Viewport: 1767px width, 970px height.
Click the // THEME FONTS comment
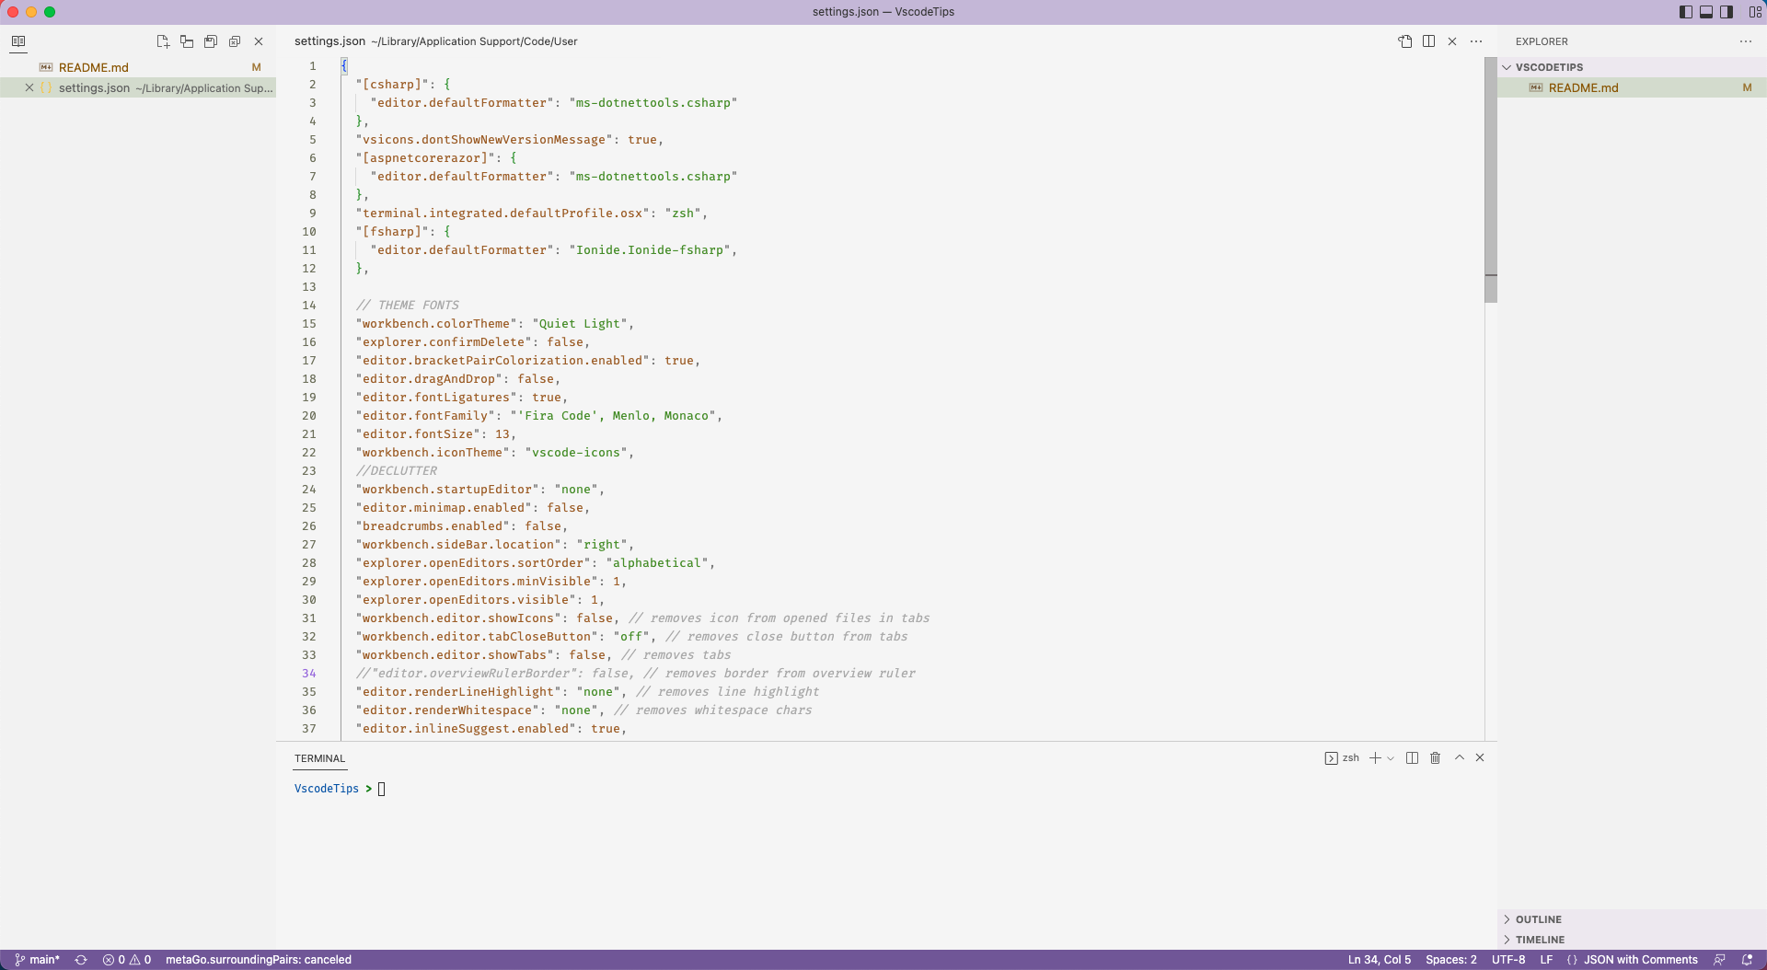[x=407, y=306]
